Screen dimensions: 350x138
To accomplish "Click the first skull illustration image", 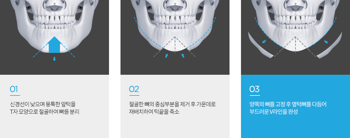I will pyautogui.click(x=55, y=37).
